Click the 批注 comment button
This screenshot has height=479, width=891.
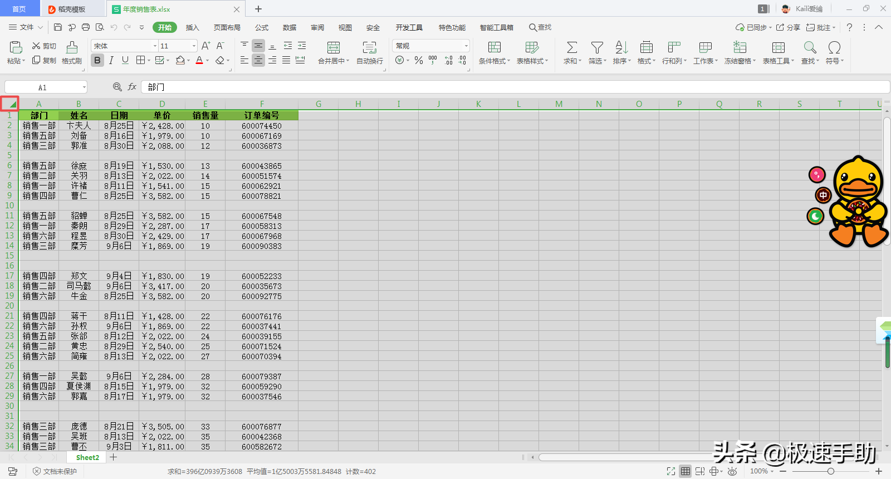[x=821, y=27]
